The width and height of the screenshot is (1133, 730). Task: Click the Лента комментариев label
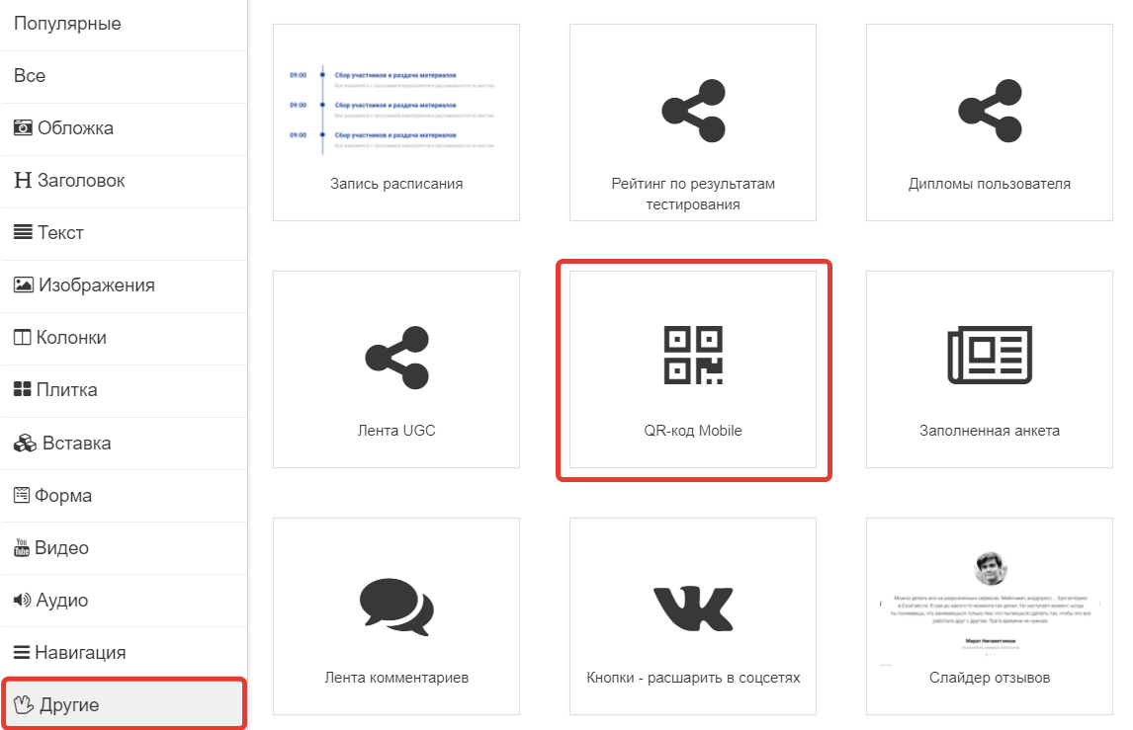396,678
